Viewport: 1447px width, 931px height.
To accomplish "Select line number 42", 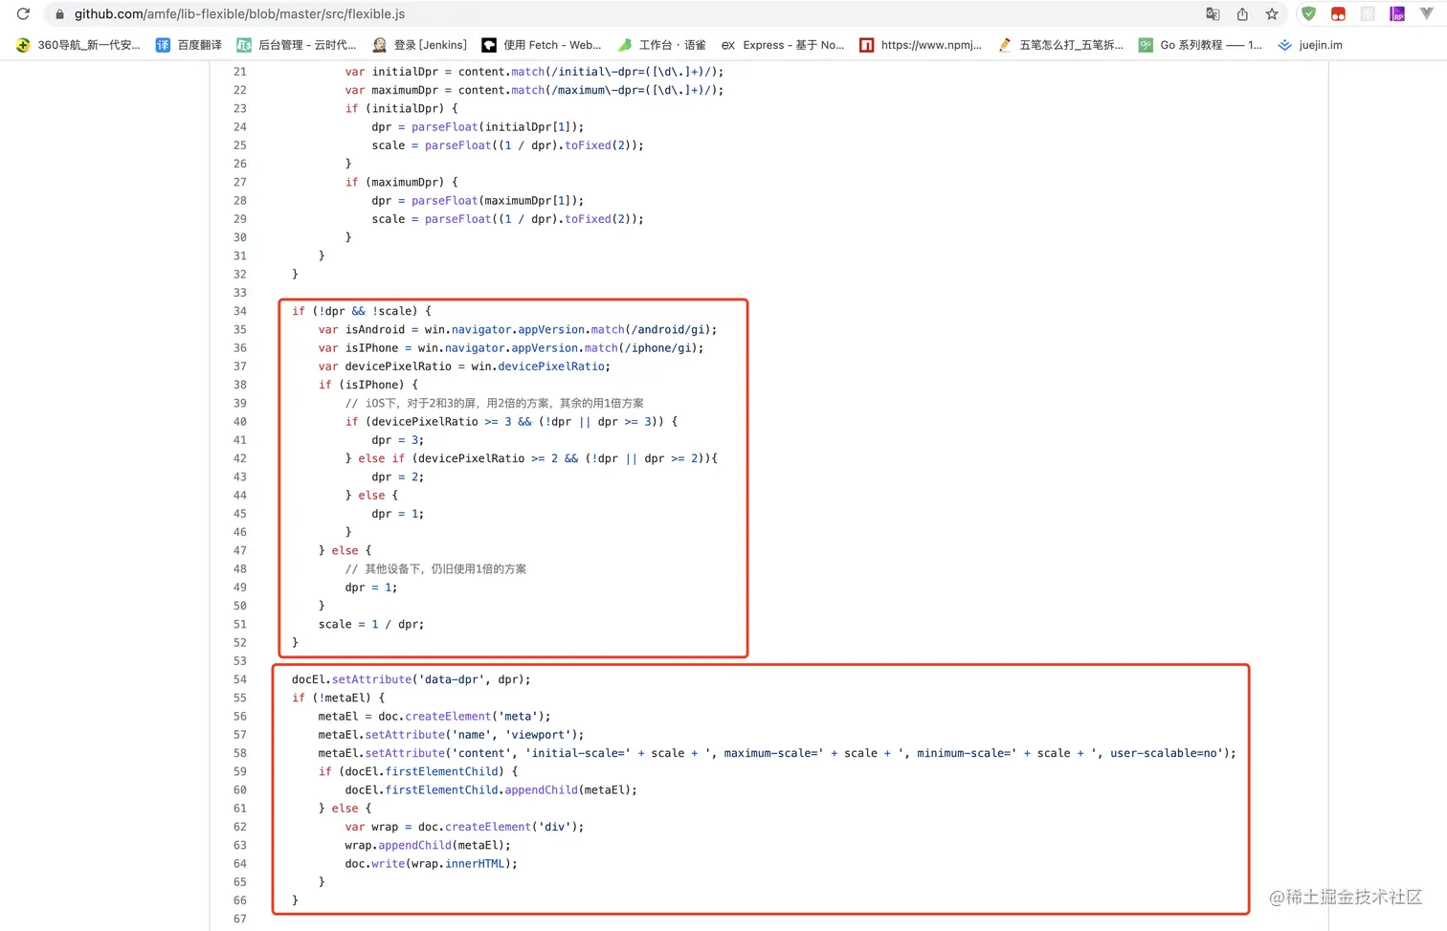I will click(x=240, y=458).
